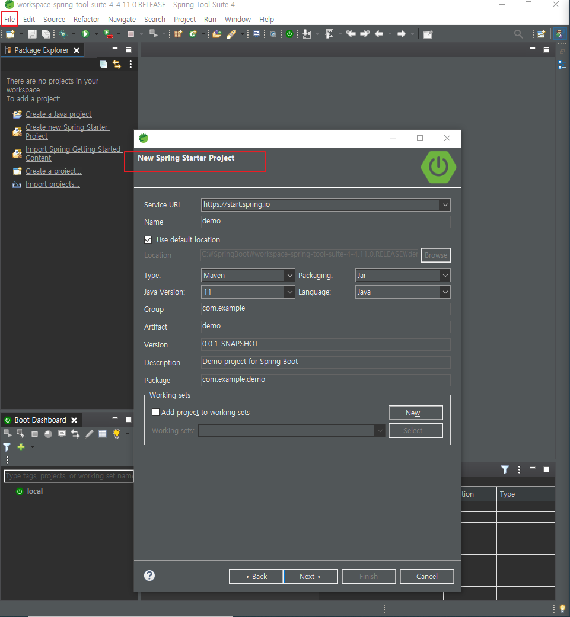Open the dropdown arrow beside the New toolbar icon
The width and height of the screenshot is (570, 617).
pos(21,34)
